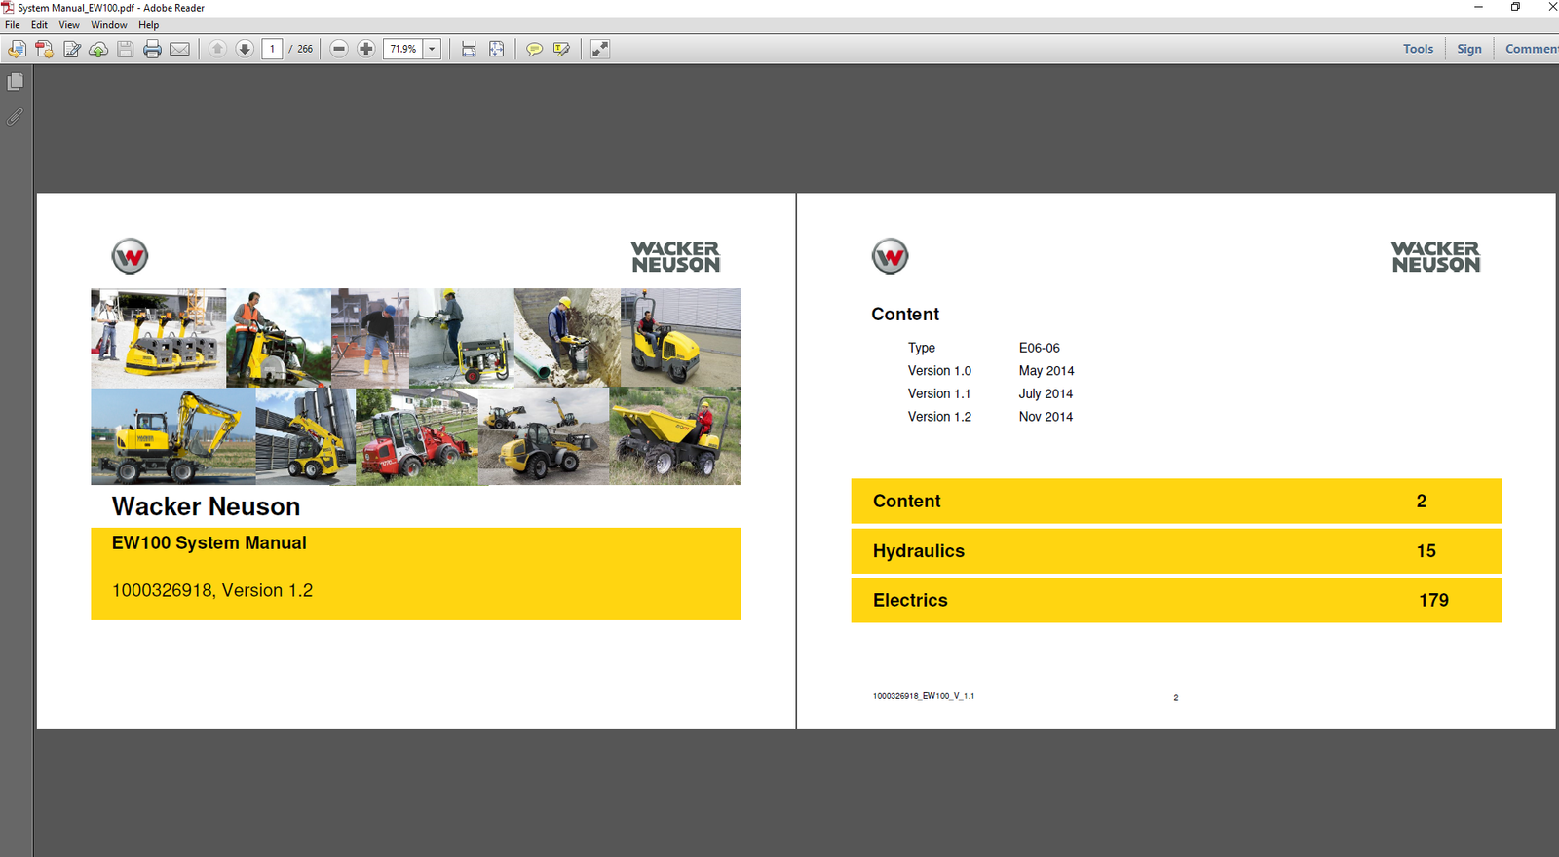The height and width of the screenshot is (857, 1559).
Task: Open the Window menu
Action: tap(109, 25)
